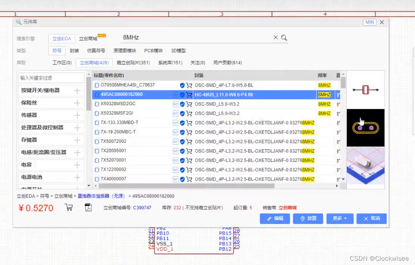Image resolution: width=415 pixels, height=265 pixels.
Task: Select library 嘉立创贴片(351)
Action: point(133,63)
